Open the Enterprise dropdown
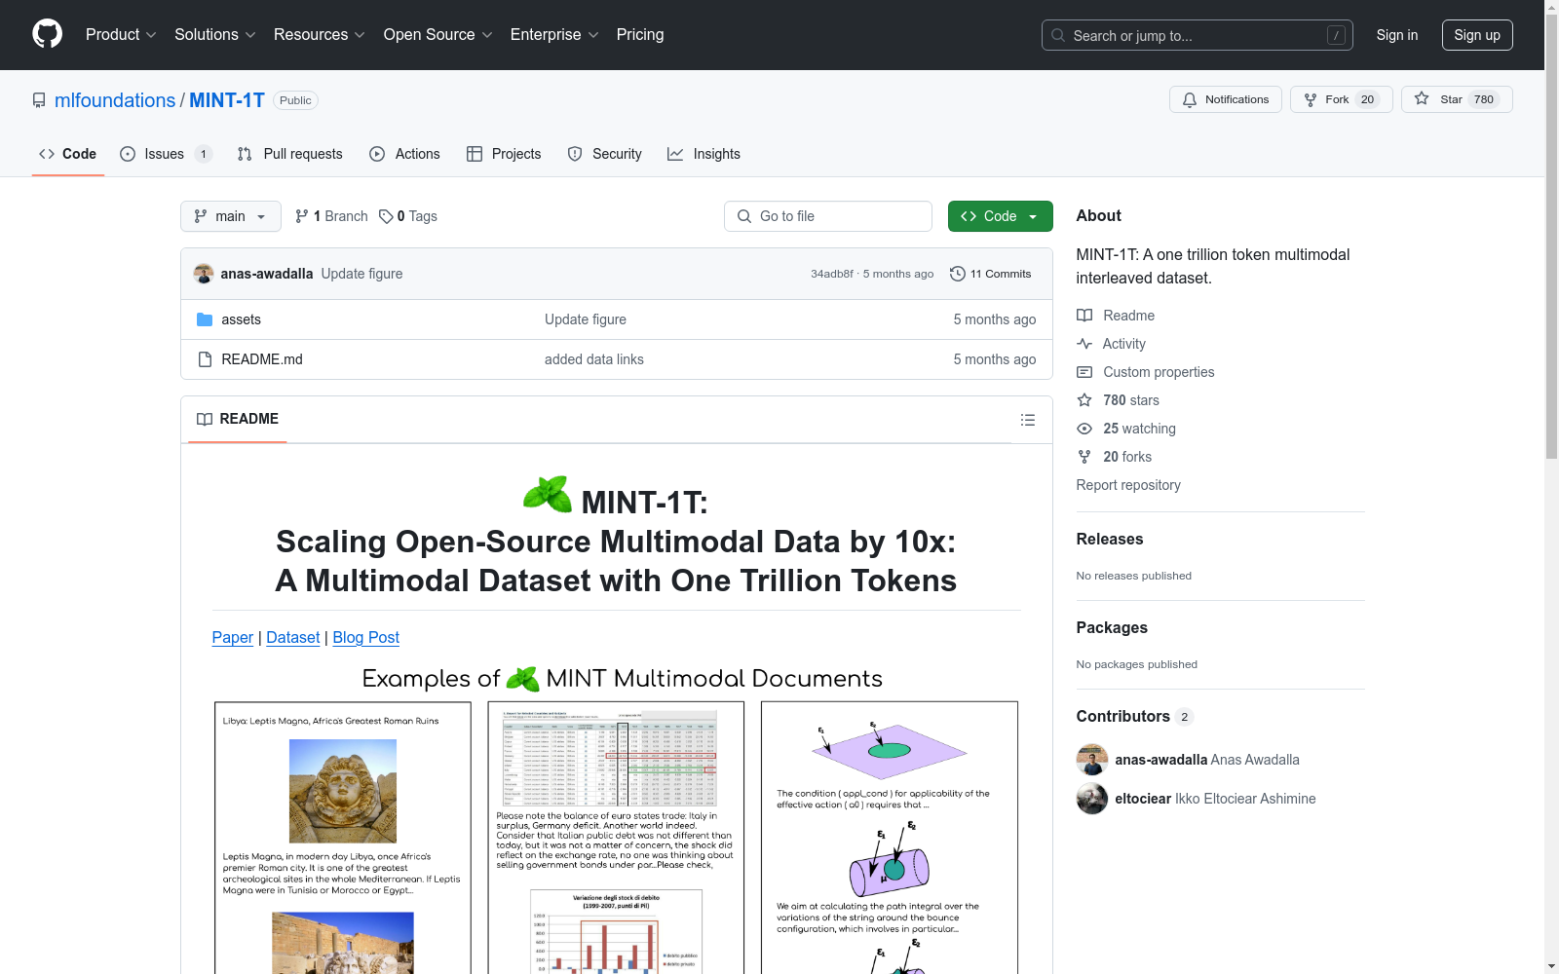 [x=554, y=35]
